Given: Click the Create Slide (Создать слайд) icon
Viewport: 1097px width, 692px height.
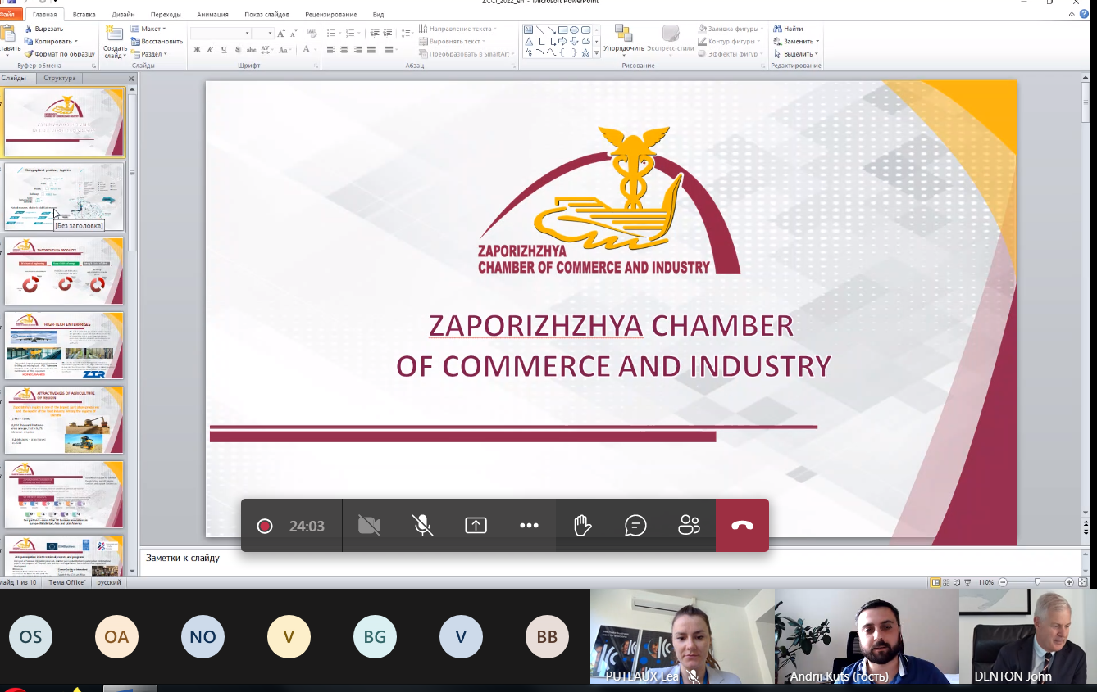Looking at the screenshot, I should point(114,34).
